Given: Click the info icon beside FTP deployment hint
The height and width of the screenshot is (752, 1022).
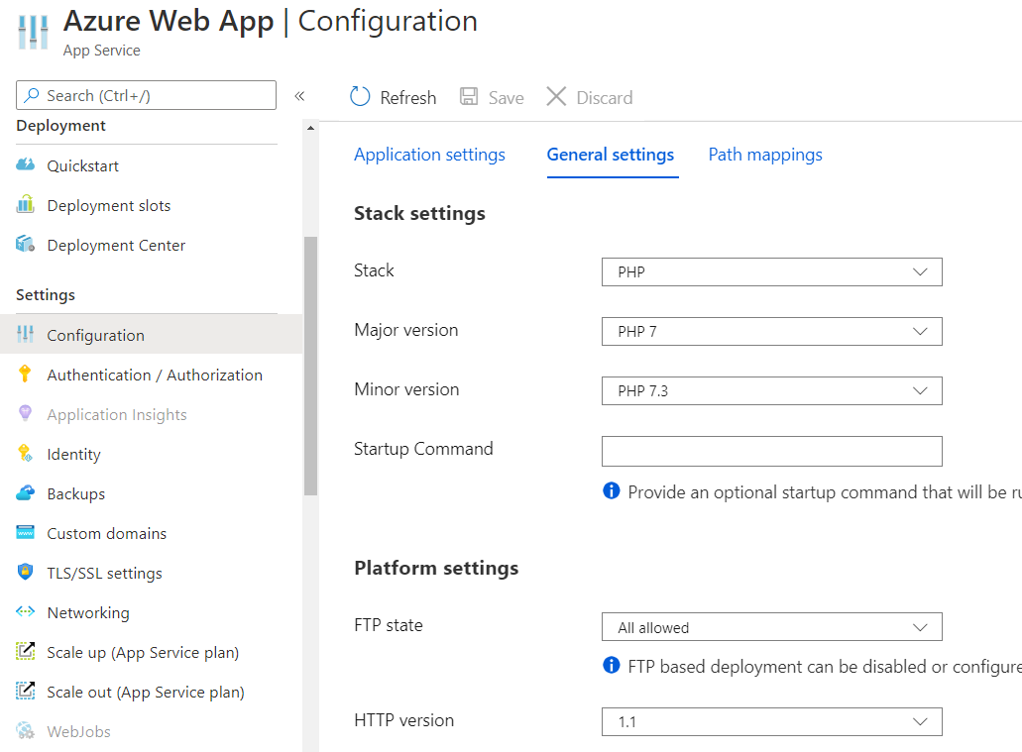Looking at the screenshot, I should coord(612,666).
